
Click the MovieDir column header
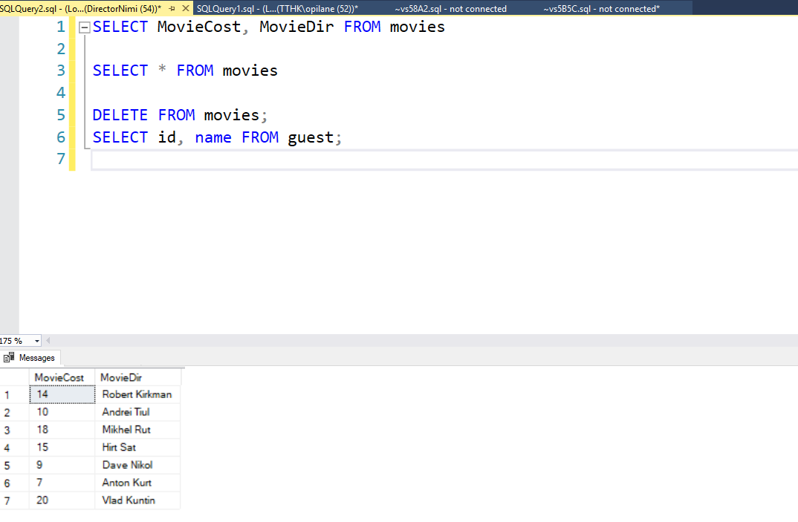(x=121, y=377)
